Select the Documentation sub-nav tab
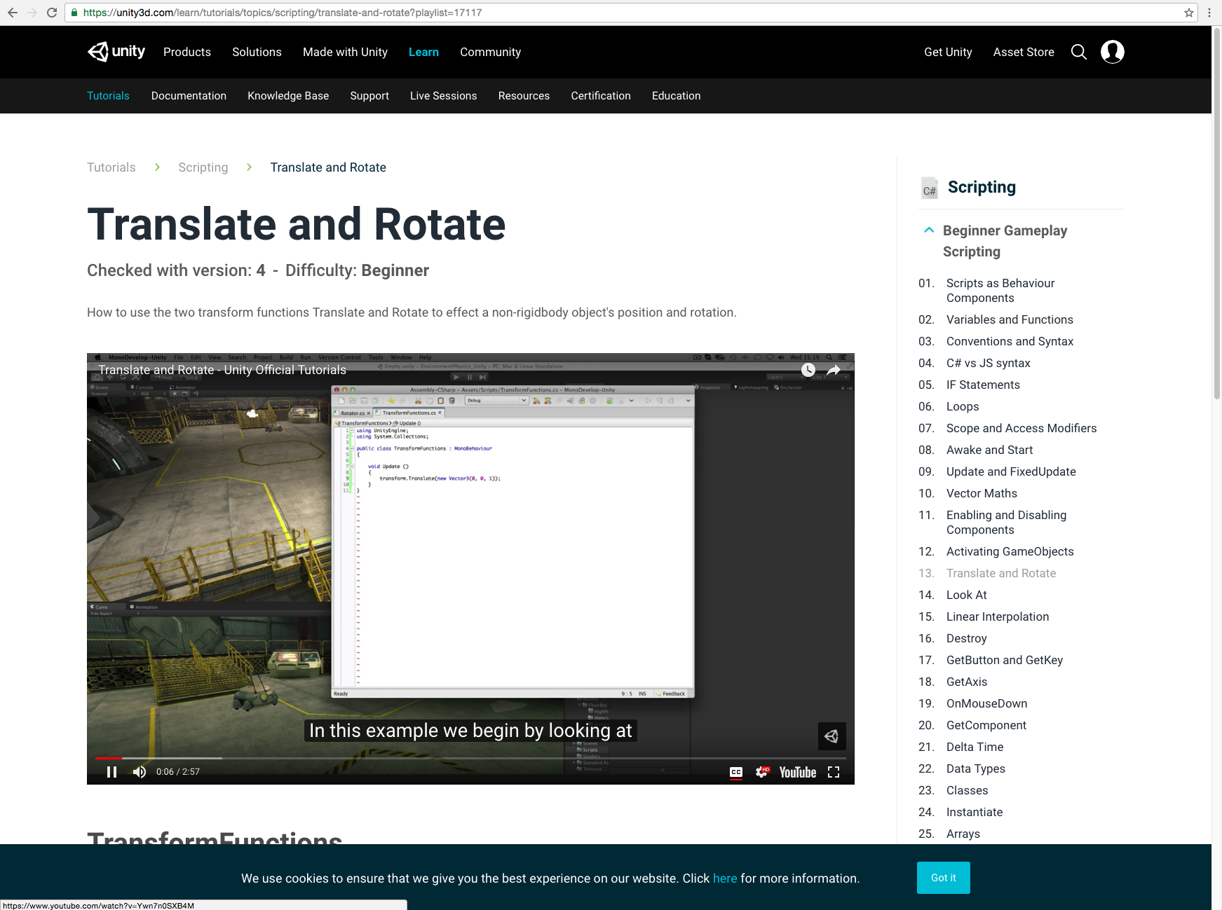Screen dimensions: 1222x910 pyautogui.click(x=189, y=96)
